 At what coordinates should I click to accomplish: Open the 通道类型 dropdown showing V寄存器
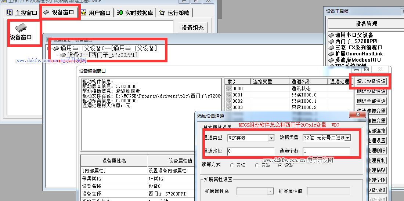271,138
